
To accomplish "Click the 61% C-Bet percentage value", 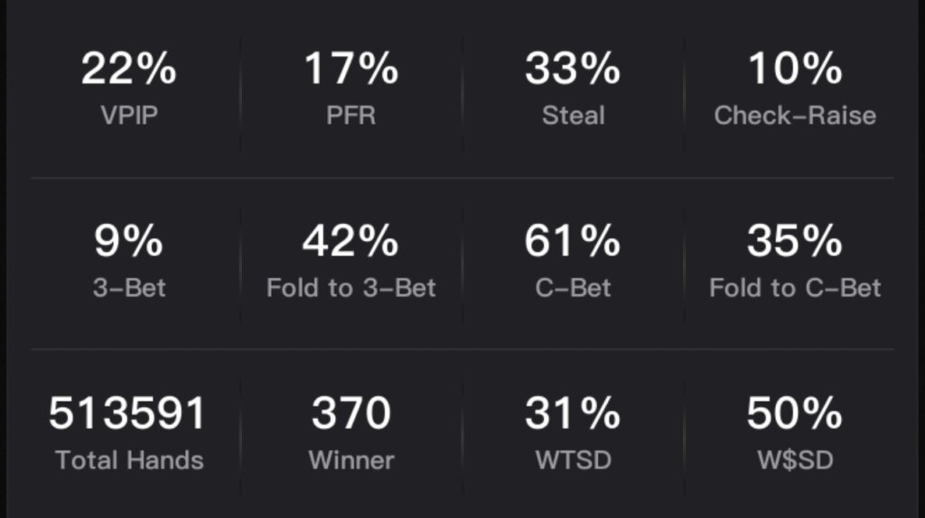I will [x=573, y=242].
